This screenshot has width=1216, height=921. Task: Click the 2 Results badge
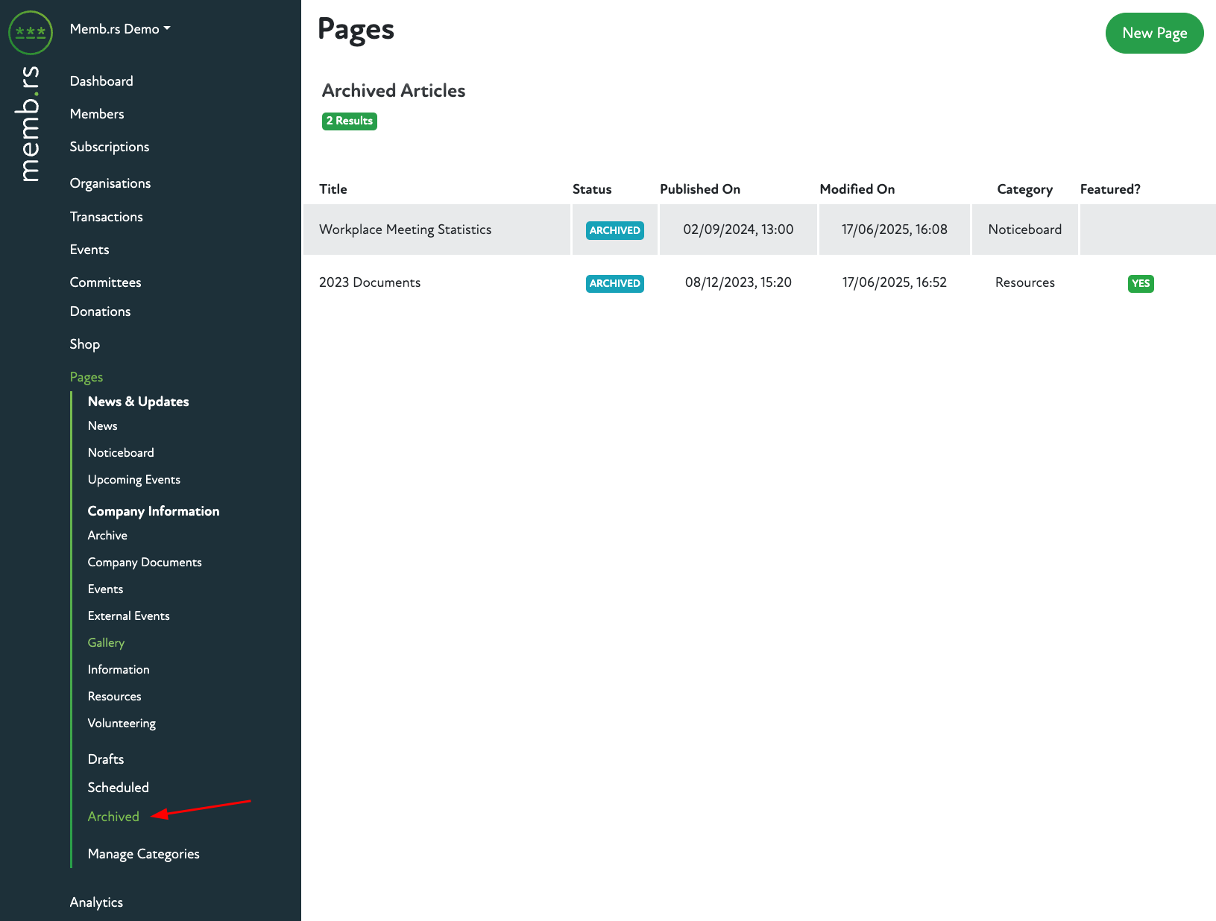coord(349,121)
